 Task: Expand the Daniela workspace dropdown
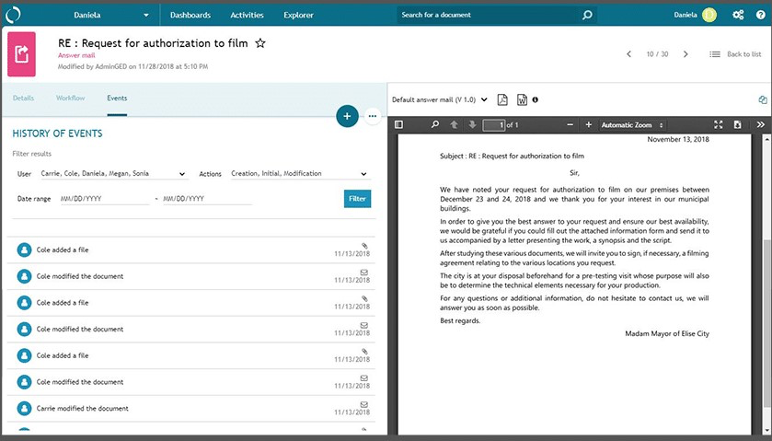pos(146,16)
